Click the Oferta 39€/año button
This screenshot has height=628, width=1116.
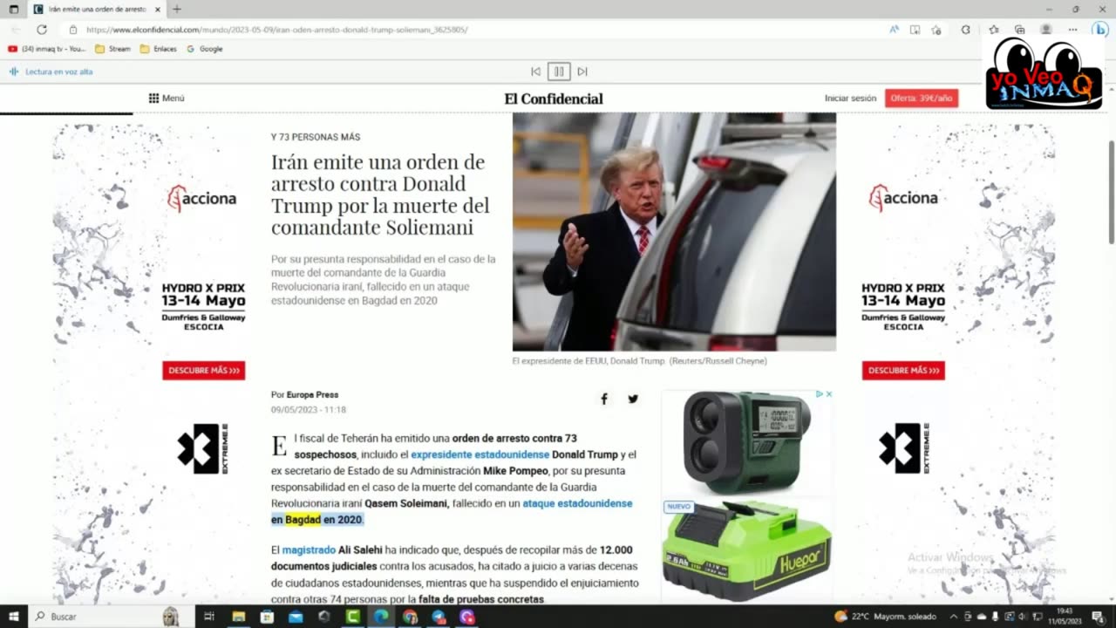coord(922,99)
